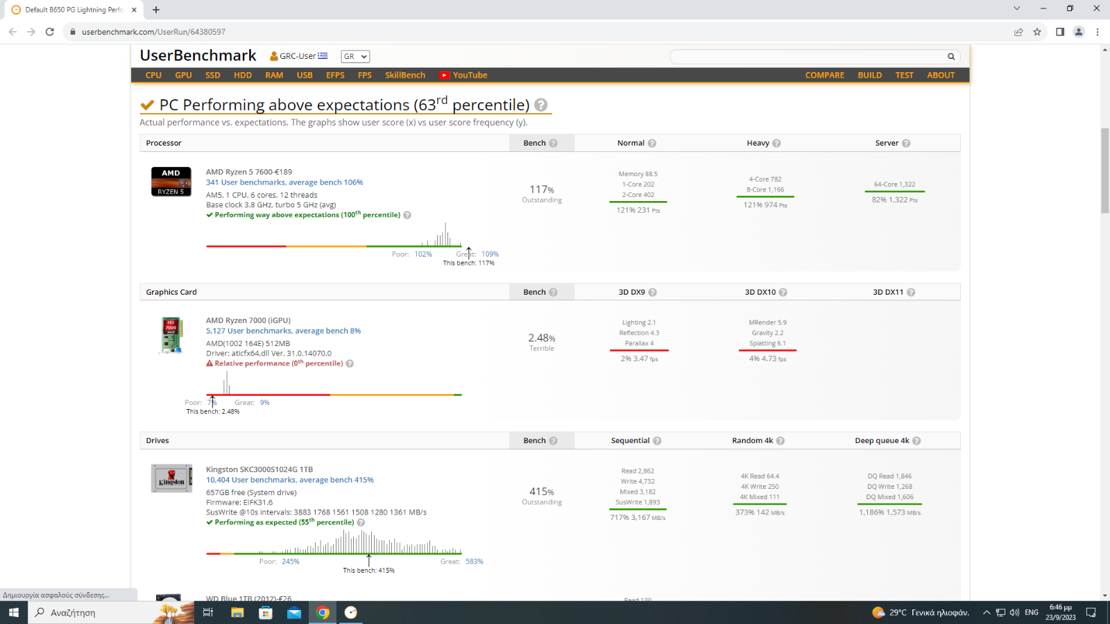Open the browser side panel icon

tap(1060, 32)
